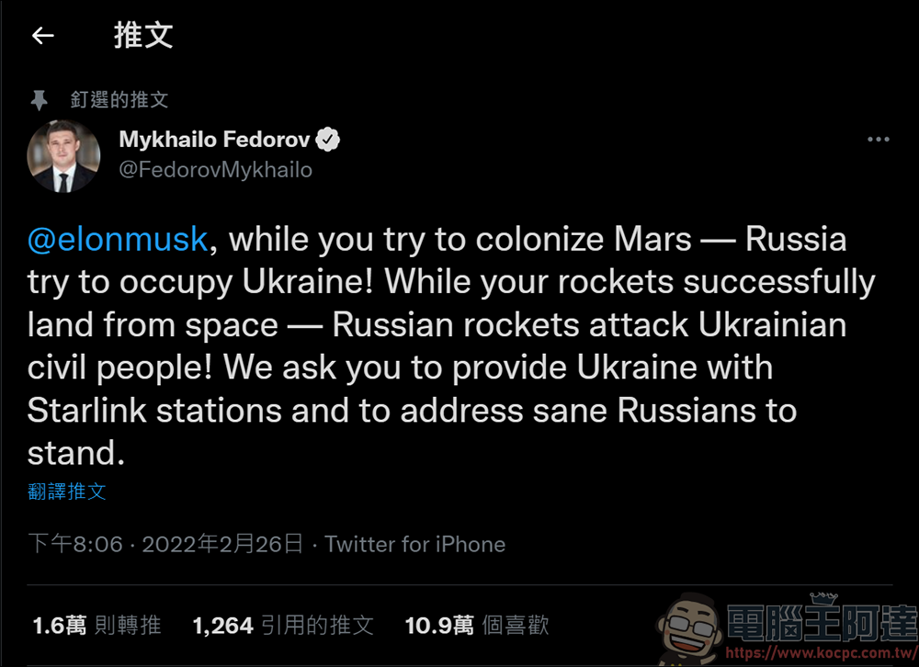Open Mykhailo Fedorov's profile avatar

[63, 155]
